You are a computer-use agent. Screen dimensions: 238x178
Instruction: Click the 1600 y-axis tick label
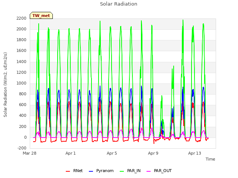pos(22,50)
